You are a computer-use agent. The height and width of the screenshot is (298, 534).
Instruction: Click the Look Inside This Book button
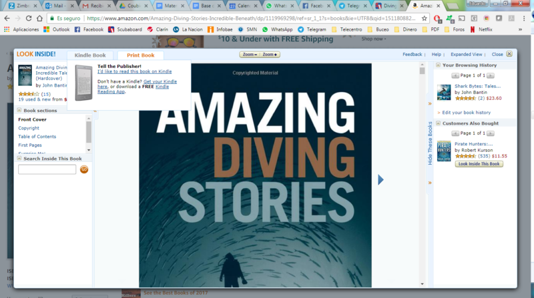pos(479,163)
